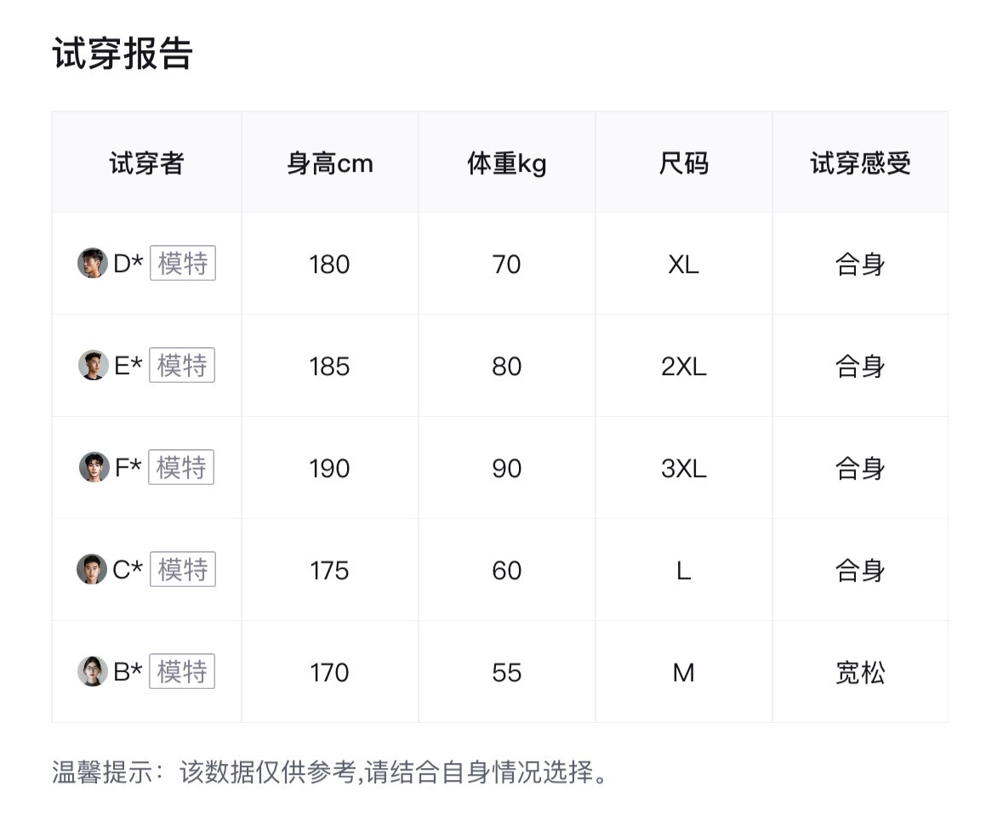Image resolution: width=1003 pixels, height=831 pixels.
Task: Click avatar of tester B*
Action: (x=93, y=672)
